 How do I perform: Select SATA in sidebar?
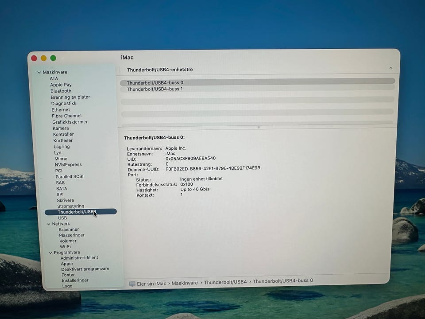(x=62, y=189)
